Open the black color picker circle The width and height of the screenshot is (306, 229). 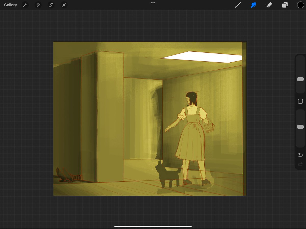300,5
